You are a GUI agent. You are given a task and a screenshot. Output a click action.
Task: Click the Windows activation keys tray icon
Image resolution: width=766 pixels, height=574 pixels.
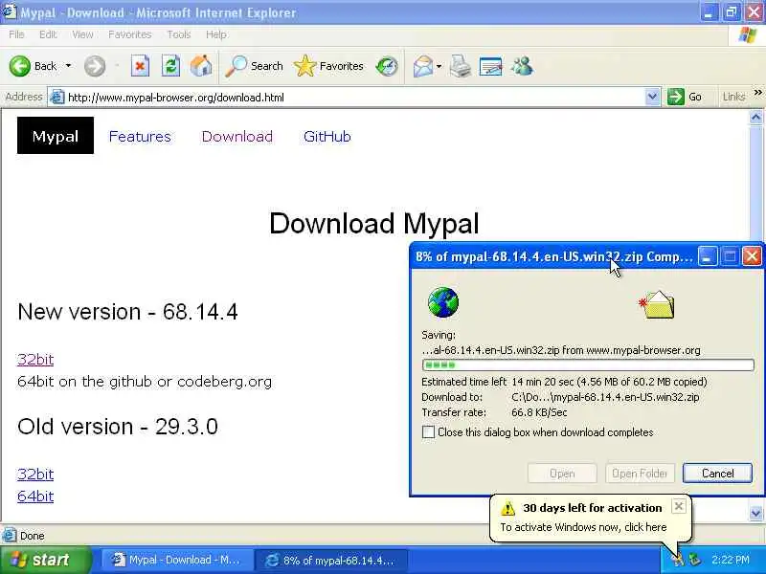678,560
